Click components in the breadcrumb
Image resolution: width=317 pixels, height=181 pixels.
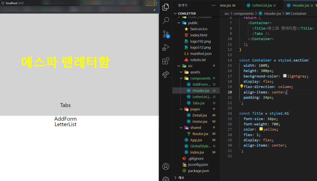(244, 14)
